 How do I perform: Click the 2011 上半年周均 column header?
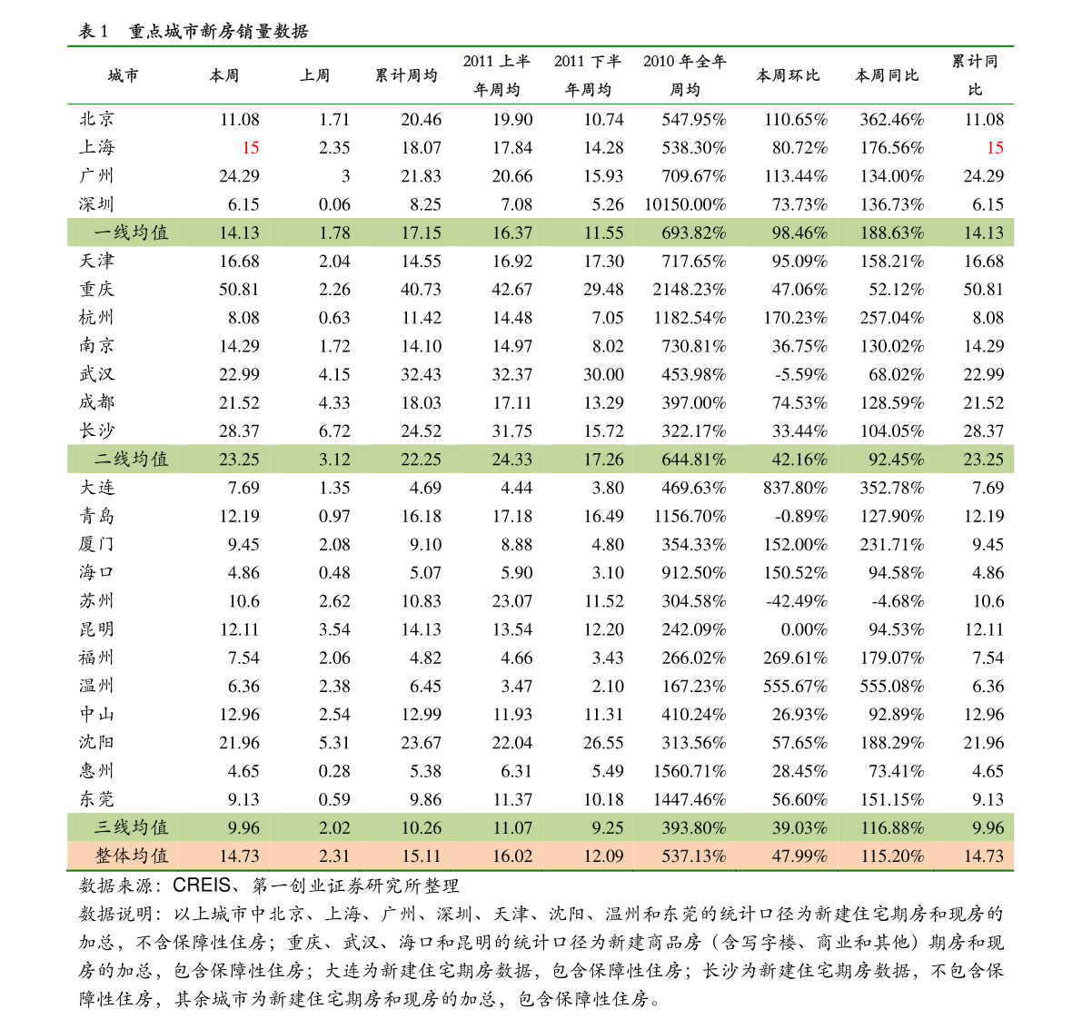point(497,75)
